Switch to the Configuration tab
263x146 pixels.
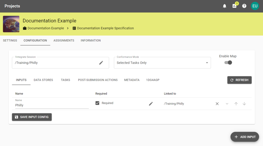click(x=35, y=41)
